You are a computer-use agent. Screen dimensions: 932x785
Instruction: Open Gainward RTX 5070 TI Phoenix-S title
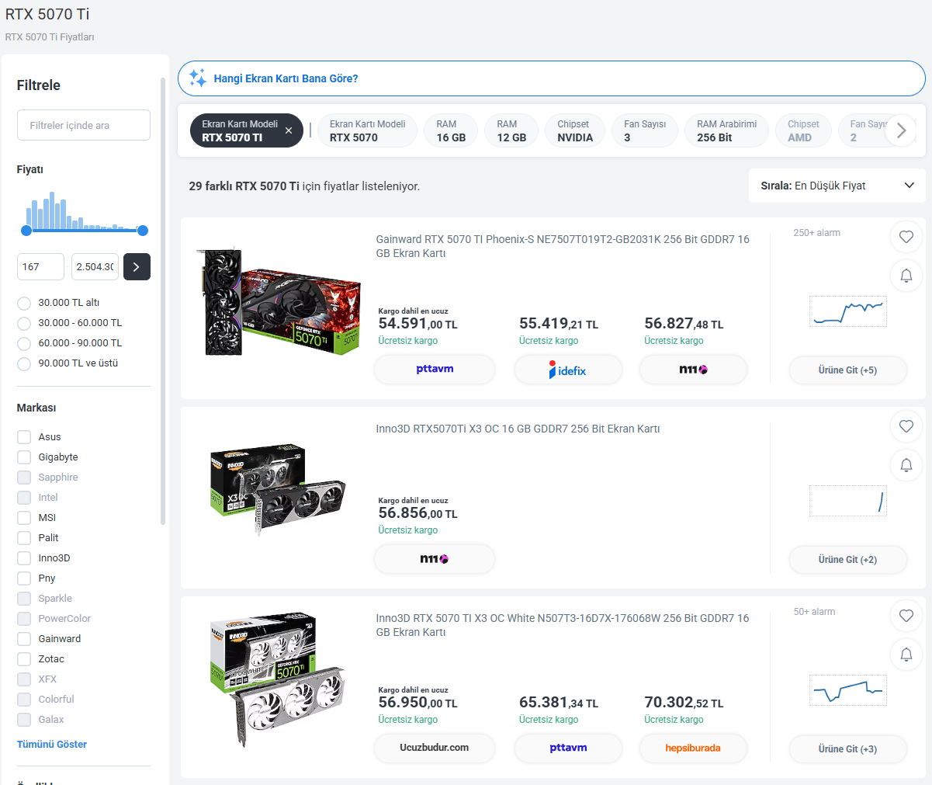pos(563,246)
